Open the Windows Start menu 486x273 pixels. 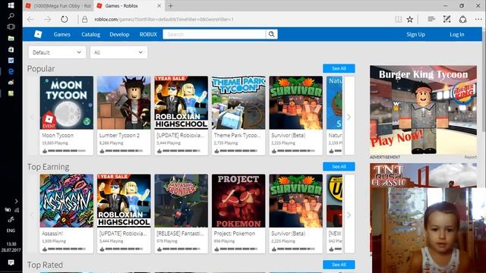[x=11, y=5]
